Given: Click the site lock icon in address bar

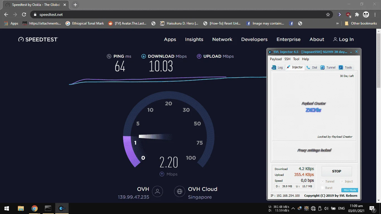Looking at the screenshot, I should 35,14.
